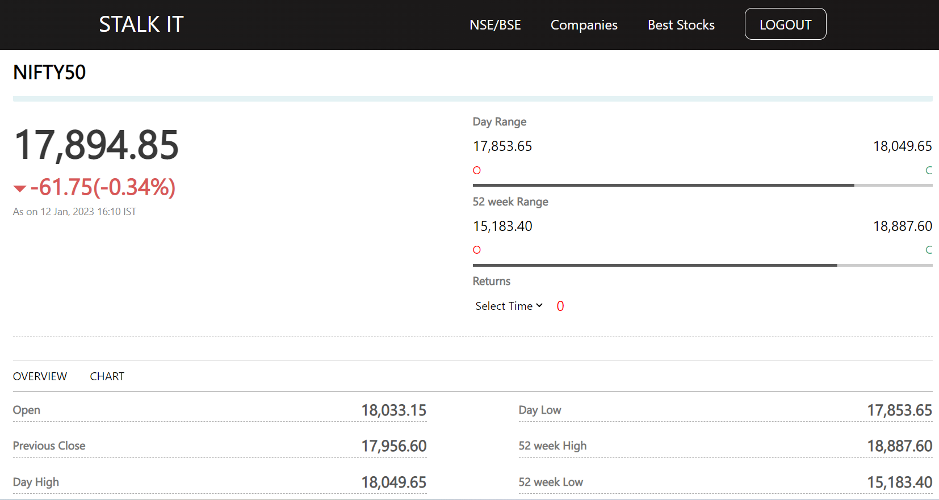Select the Open price row value 18,033.15
939x500 pixels.
[x=394, y=410]
